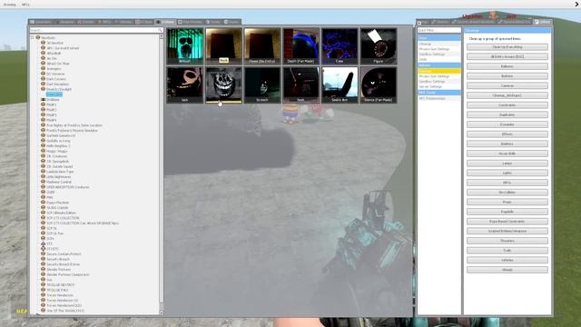
Task: Open the SCP Ultimate Edition category
Action: (61, 213)
